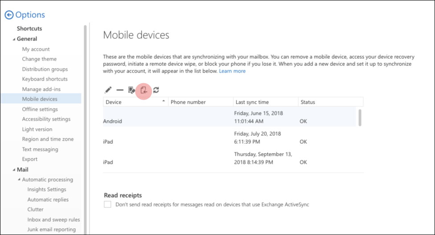The image size is (435, 235).
Task: Open Manage add-ins settings
Action: (x=41, y=89)
